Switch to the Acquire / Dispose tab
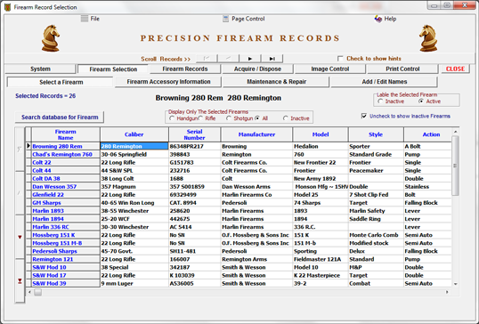Image resolution: width=479 pixels, height=324 pixels. [257, 69]
